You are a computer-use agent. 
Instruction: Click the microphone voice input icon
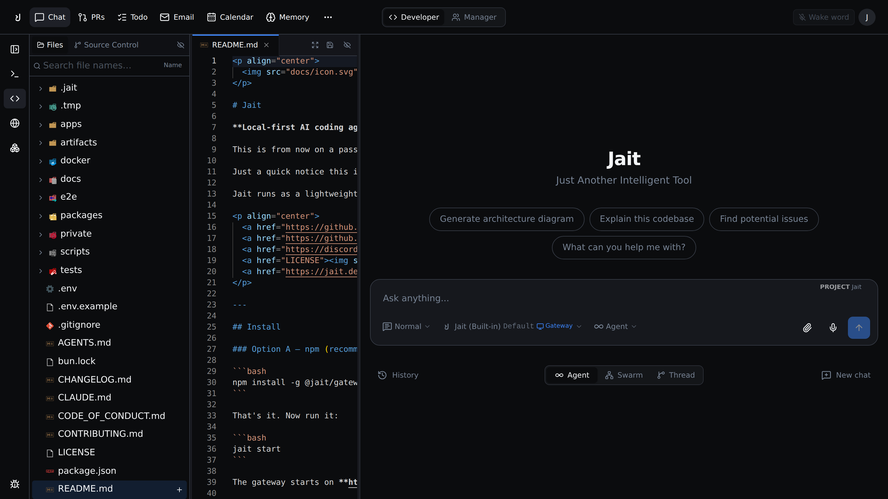tap(833, 327)
